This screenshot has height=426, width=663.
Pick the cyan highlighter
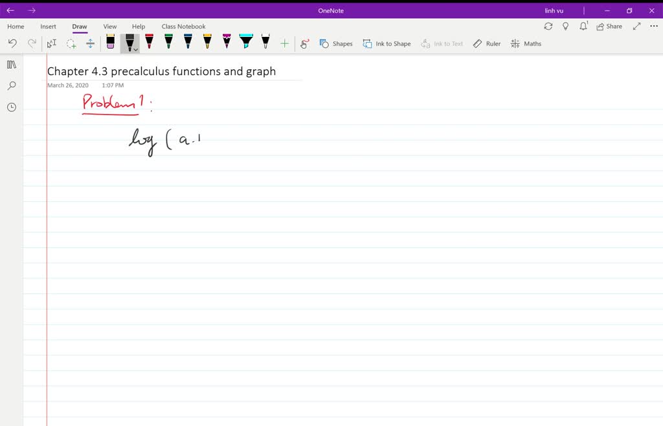245,43
